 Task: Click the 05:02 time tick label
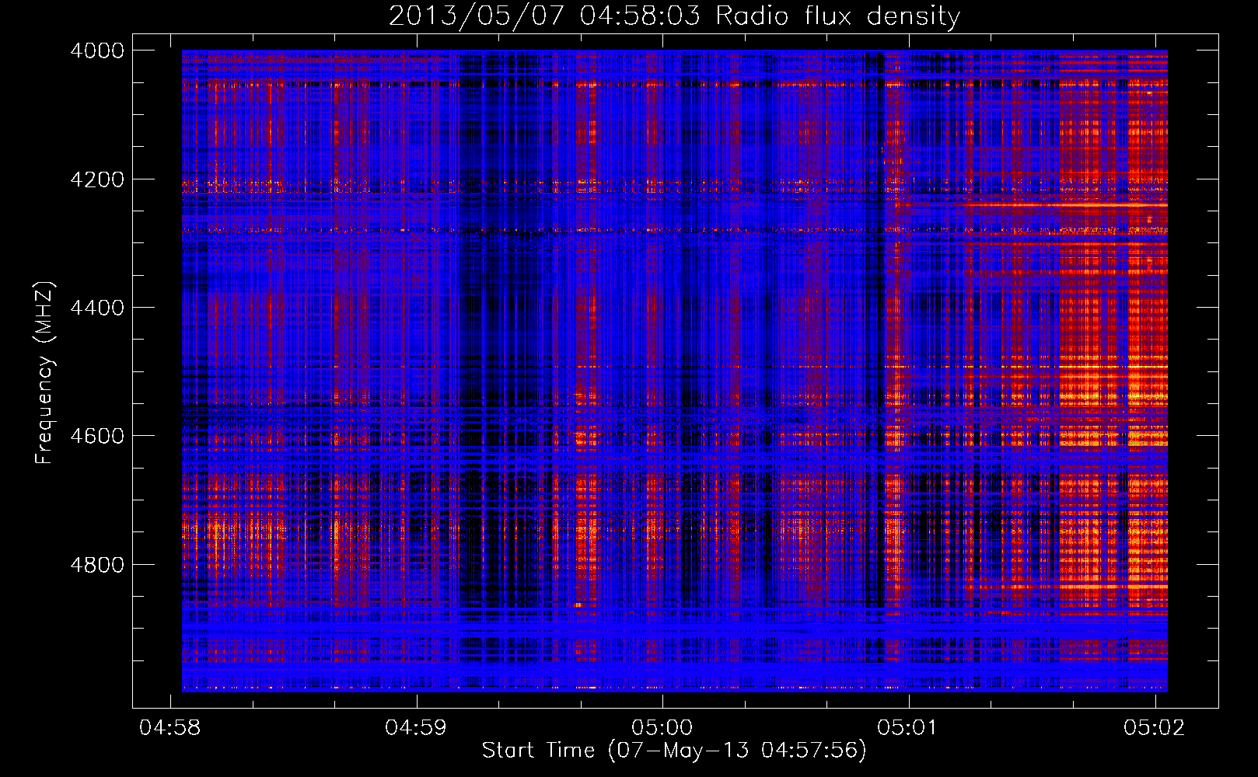1155,728
